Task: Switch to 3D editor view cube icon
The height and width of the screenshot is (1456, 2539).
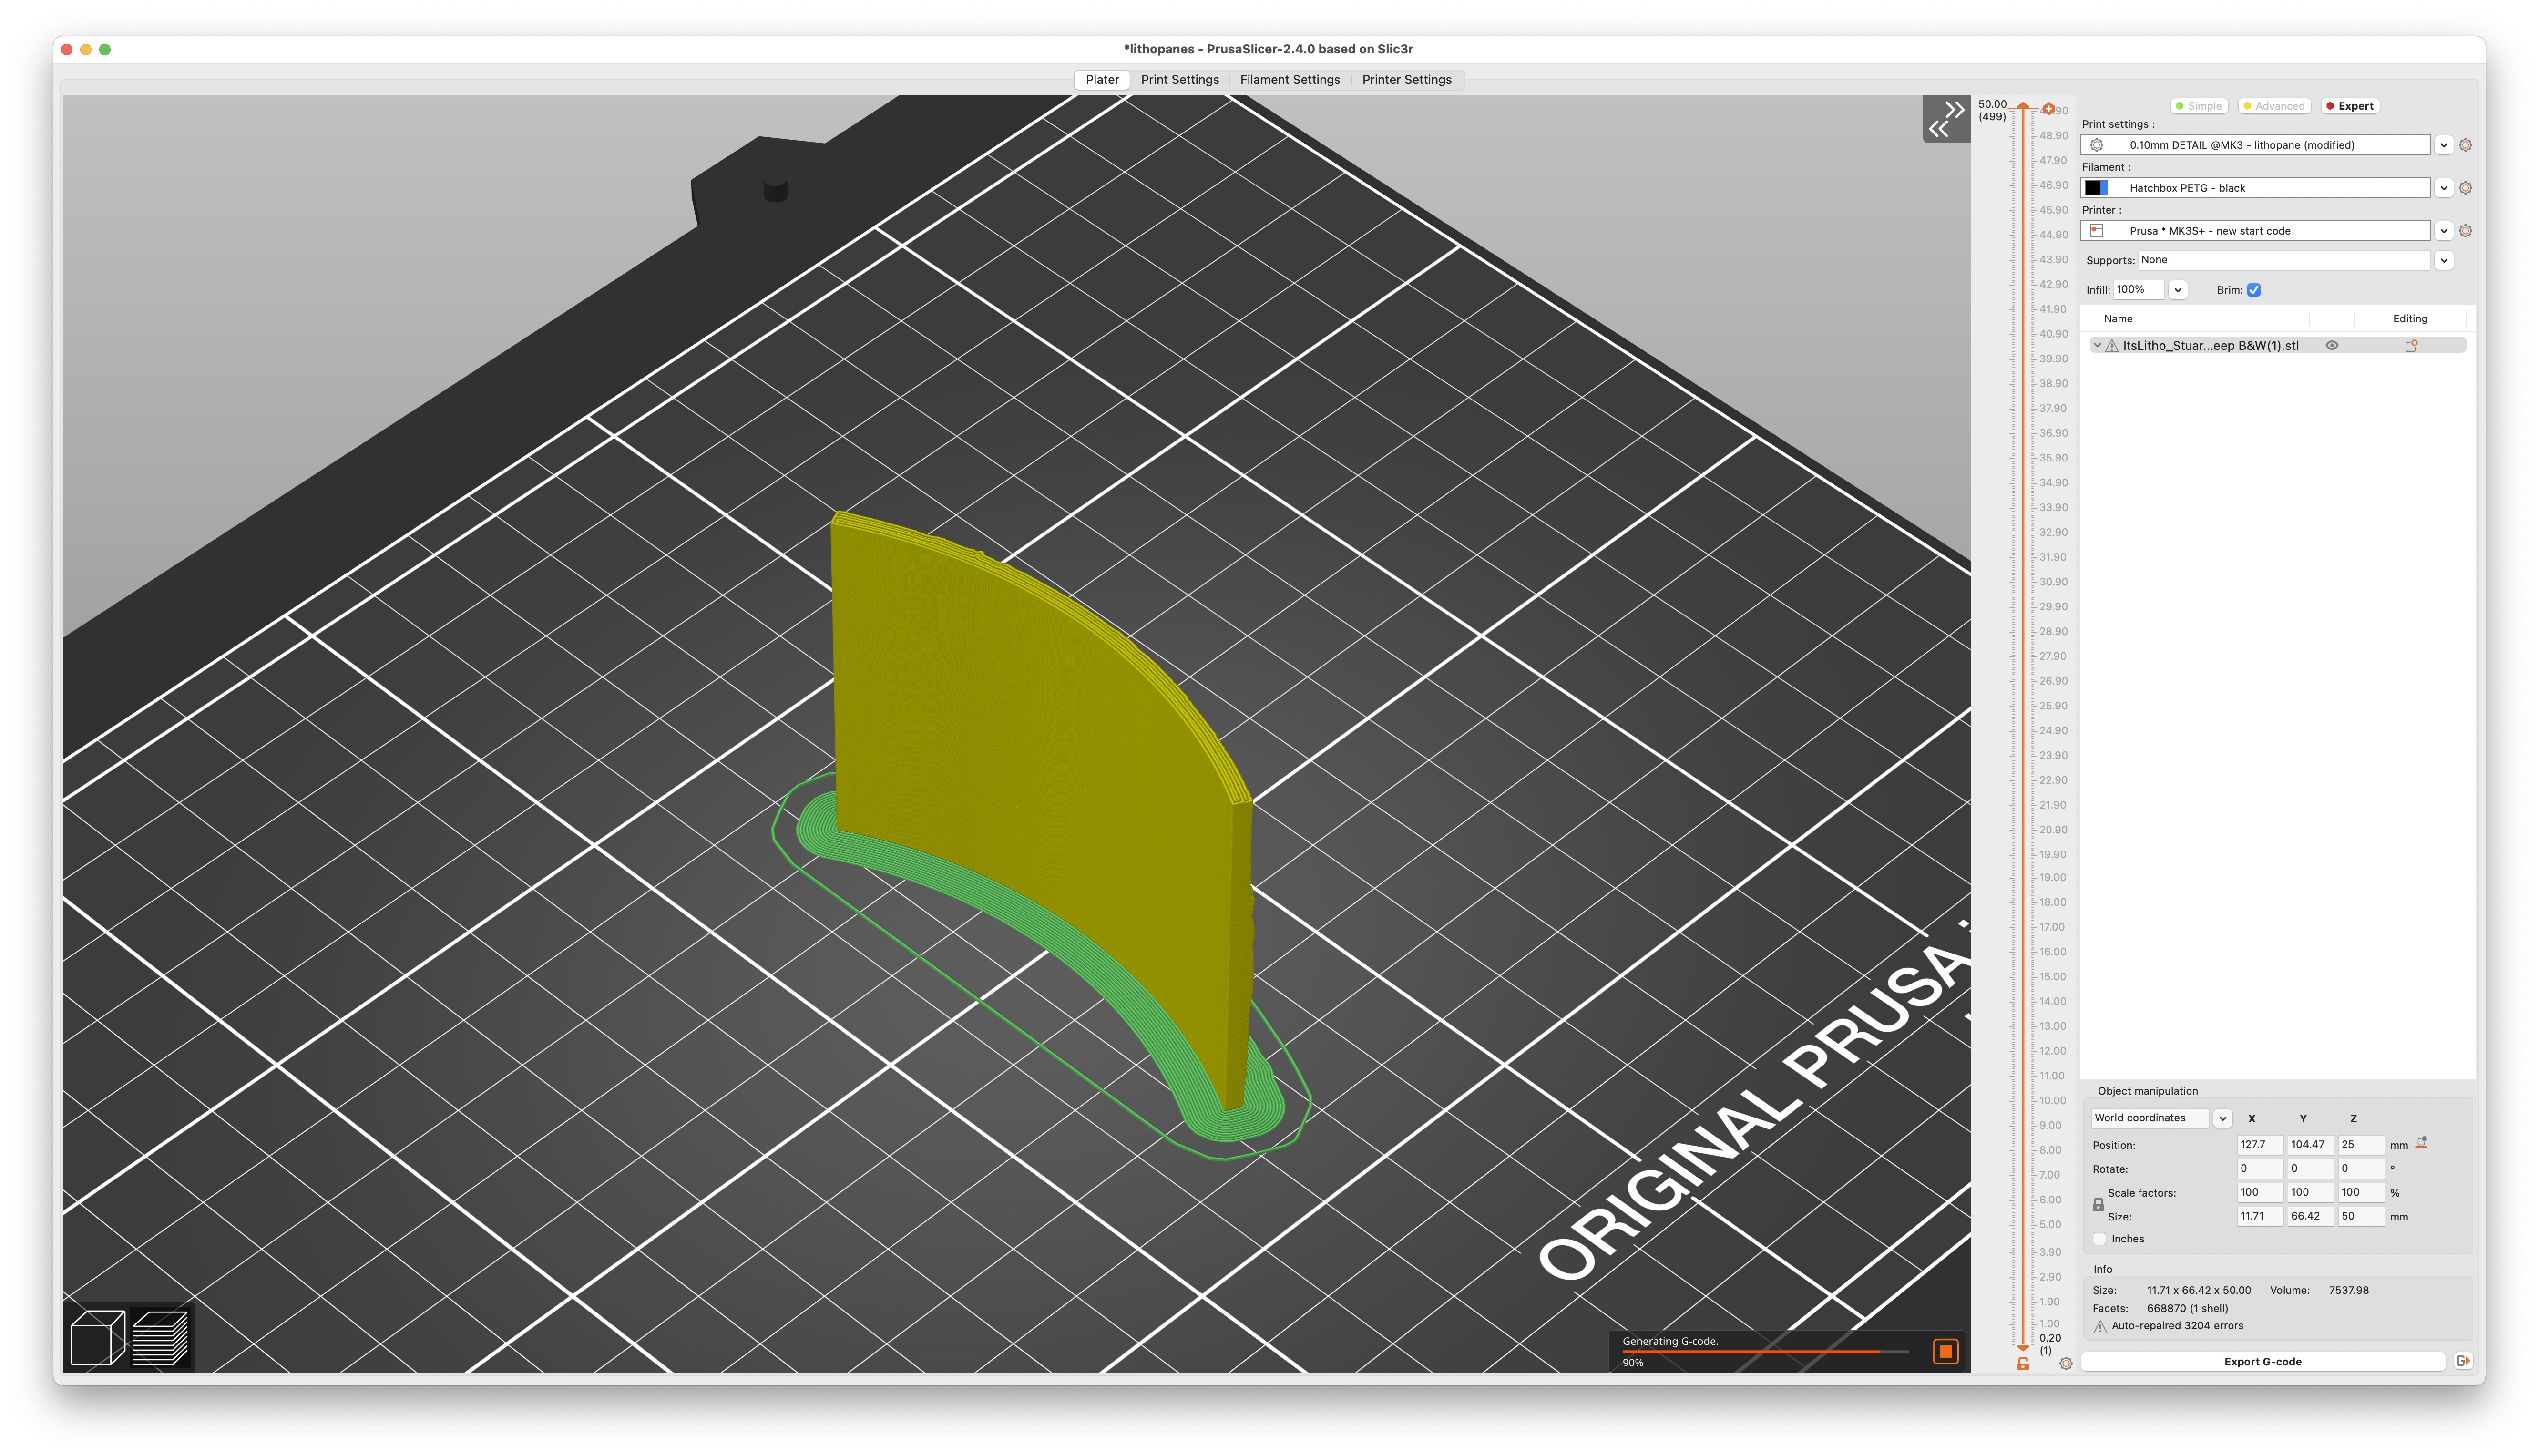Action: 97,1337
